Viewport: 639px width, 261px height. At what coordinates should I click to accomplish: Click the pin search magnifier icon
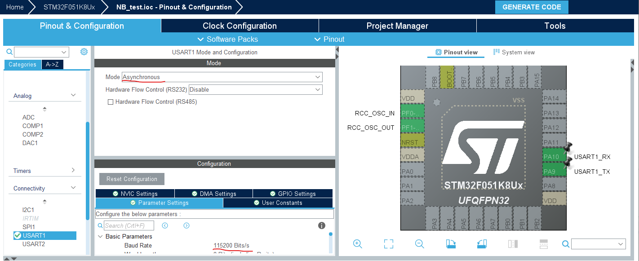566,244
